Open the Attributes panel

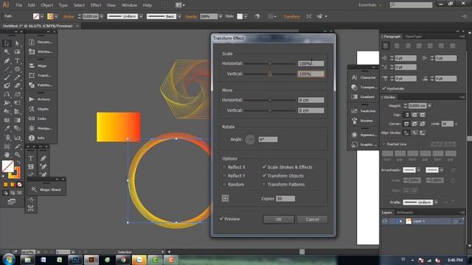(x=41, y=52)
